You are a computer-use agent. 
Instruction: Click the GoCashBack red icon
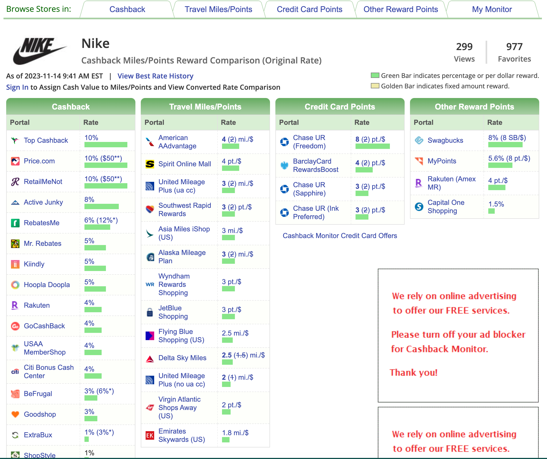point(15,326)
